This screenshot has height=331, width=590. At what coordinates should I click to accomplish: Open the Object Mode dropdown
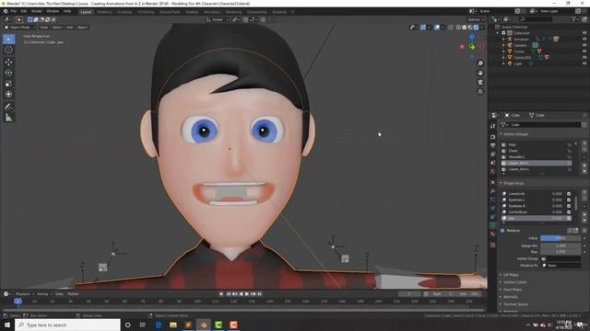(20, 28)
